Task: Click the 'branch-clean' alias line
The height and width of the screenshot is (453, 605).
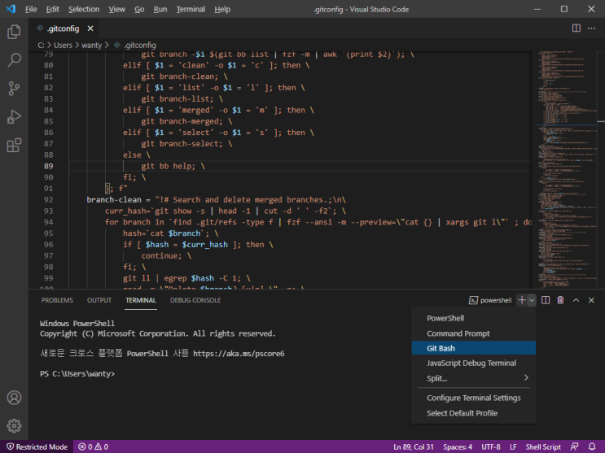Action: pos(216,200)
